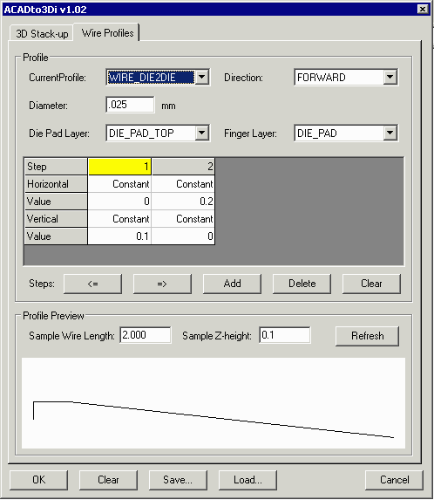The image size is (434, 500).
Task: Close the ACADto3Di window
Action: click(423, 10)
